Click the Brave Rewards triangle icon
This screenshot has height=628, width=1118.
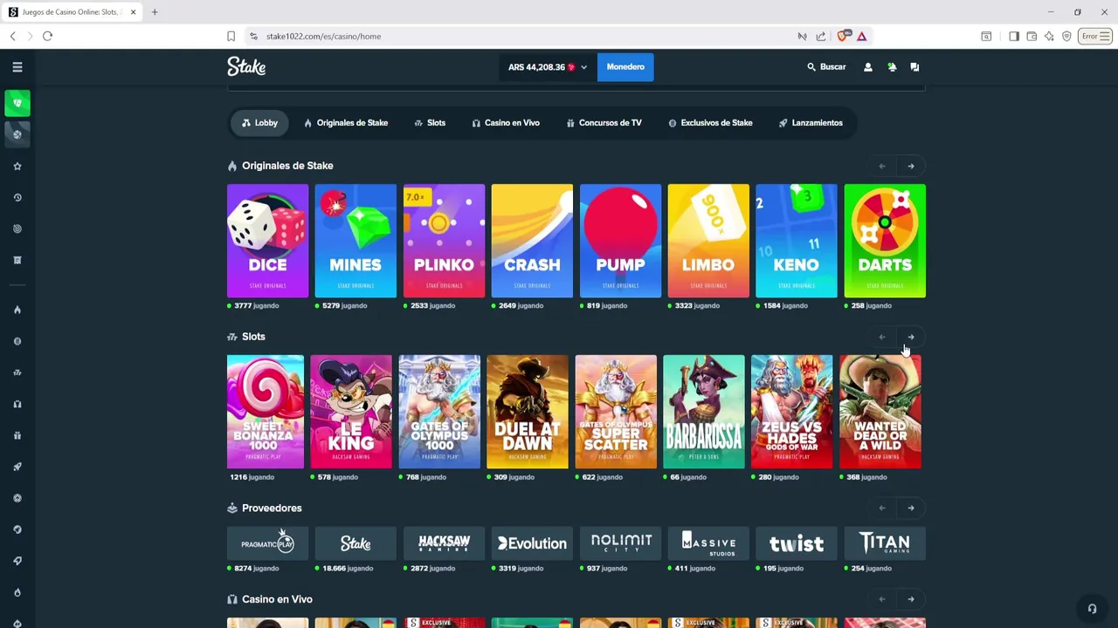pyautogui.click(x=861, y=36)
